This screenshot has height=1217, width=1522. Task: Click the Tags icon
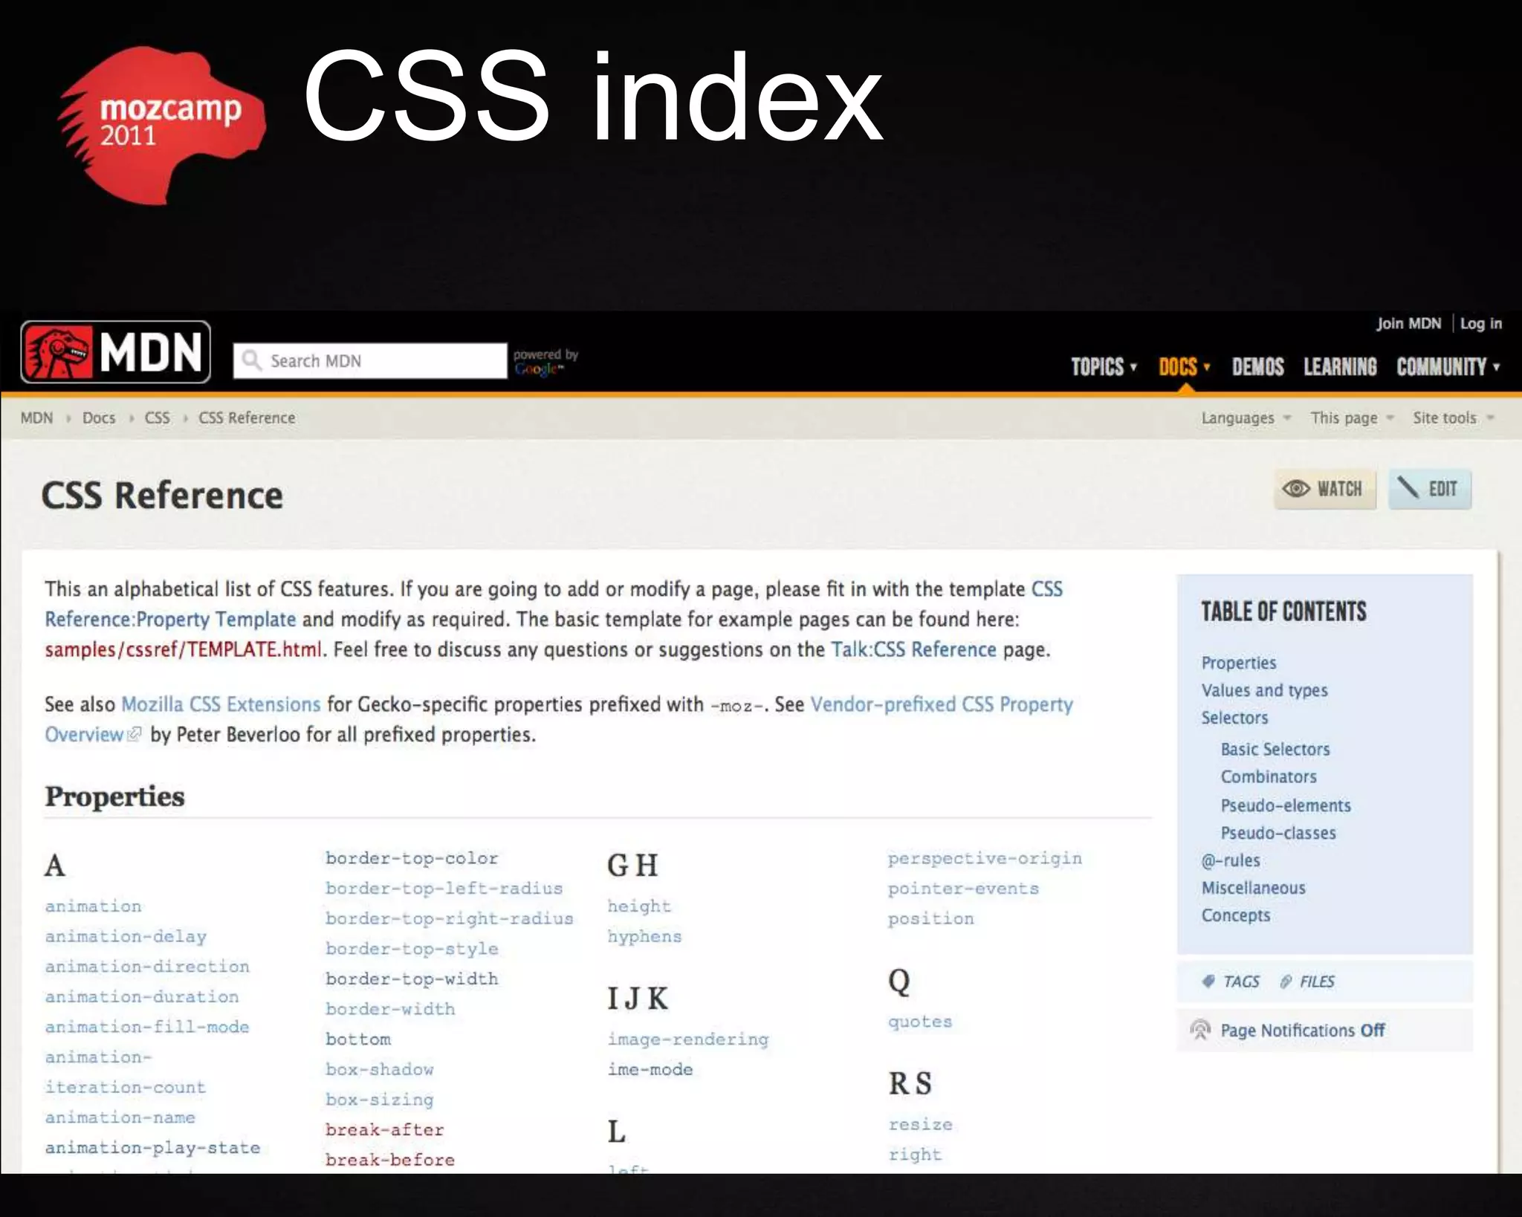tap(1208, 981)
